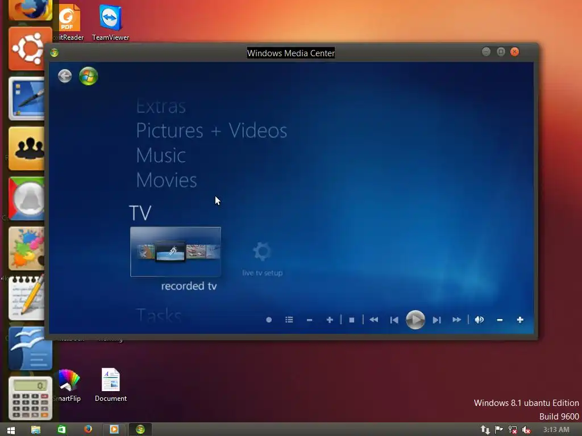The image size is (582, 436).
Task: Select Media Center taskbar button
Action: pos(140,429)
